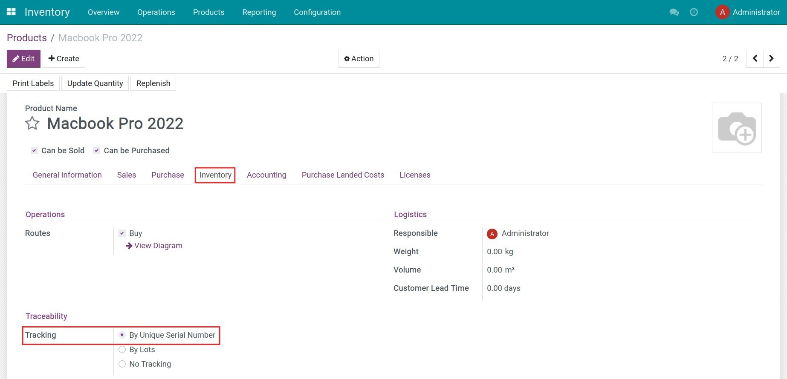
Task: Select No Tracking radio option
Action: point(122,364)
